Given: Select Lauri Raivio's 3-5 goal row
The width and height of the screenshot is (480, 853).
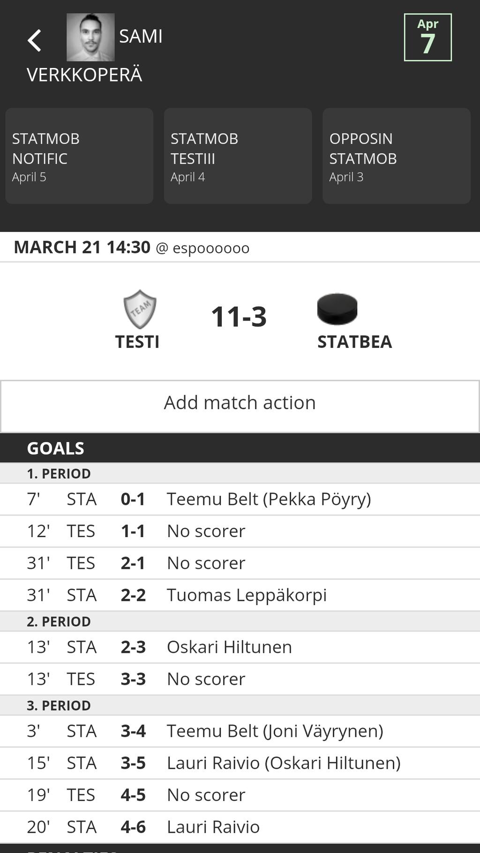Looking at the screenshot, I should (x=240, y=763).
